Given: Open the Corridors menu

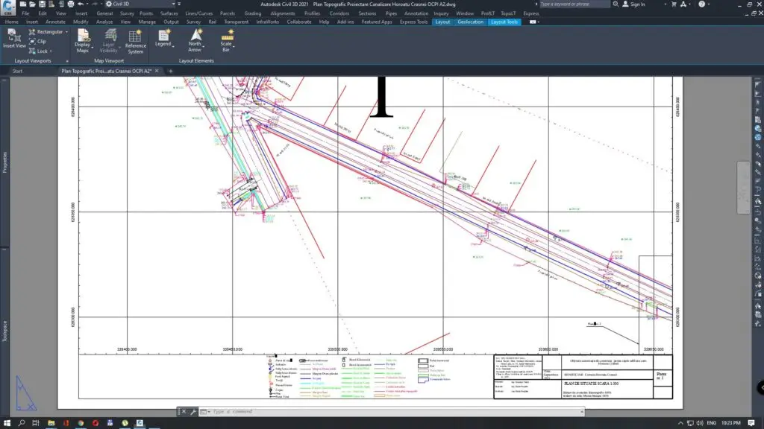Looking at the screenshot, I should coord(339,13).
